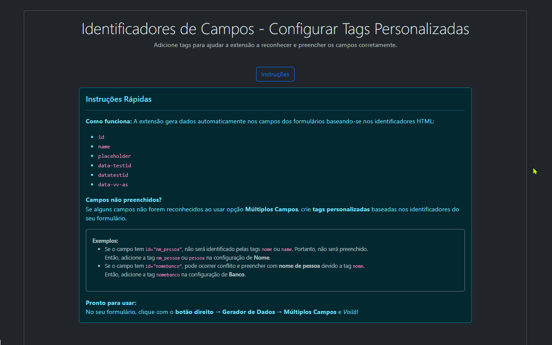Viewport: 552px width, 345px height.
Task: Select the "datatestid" identifier list item
Action: (113, 175)
